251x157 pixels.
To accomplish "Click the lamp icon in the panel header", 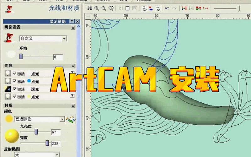I will coord(9,9).
